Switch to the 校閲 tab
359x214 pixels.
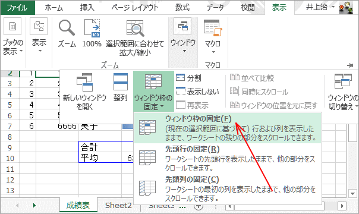(x=248, y=8)
